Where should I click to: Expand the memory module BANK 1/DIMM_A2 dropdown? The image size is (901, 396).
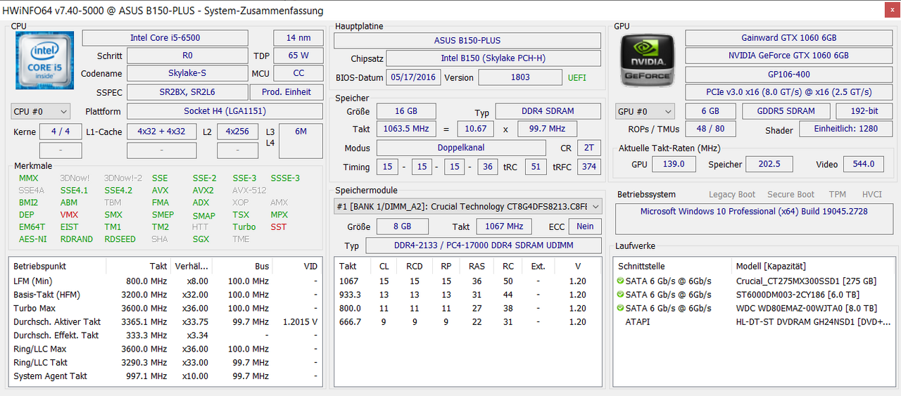[x=468, y=206]
